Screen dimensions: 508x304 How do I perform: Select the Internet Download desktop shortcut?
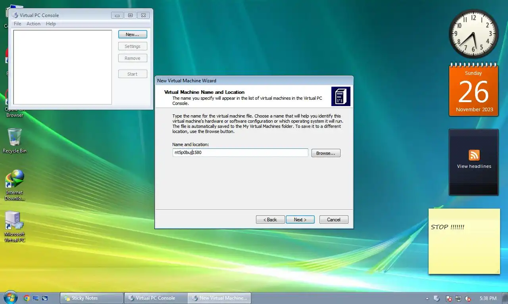click(x=15, y=185)
